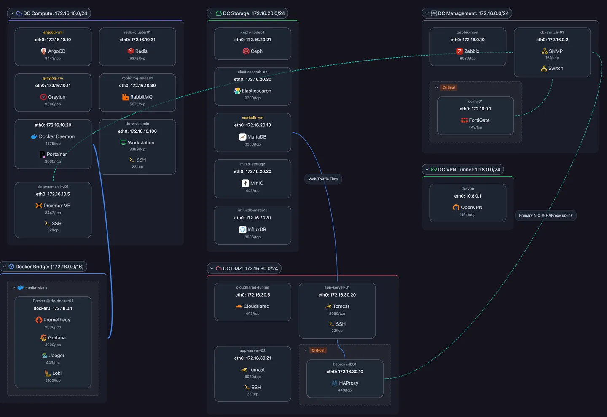Click the Proxmox VE icon
The width and height of the screenshot is (607, 417).
pos(39,206)
